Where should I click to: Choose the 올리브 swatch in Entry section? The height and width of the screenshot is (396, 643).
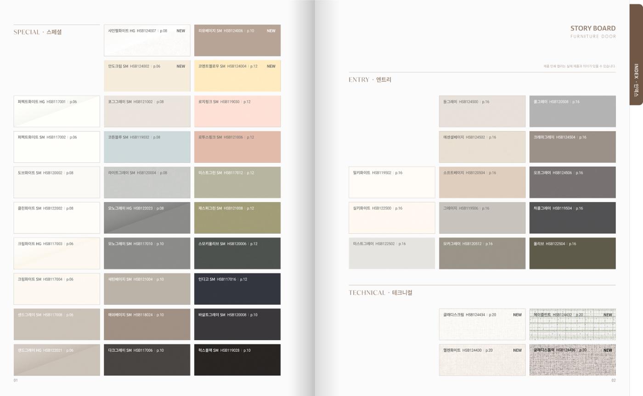coord(572,253)
